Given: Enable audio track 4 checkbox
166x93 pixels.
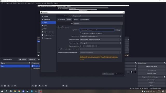Looking at the screenshot, I should pos(90,46).
